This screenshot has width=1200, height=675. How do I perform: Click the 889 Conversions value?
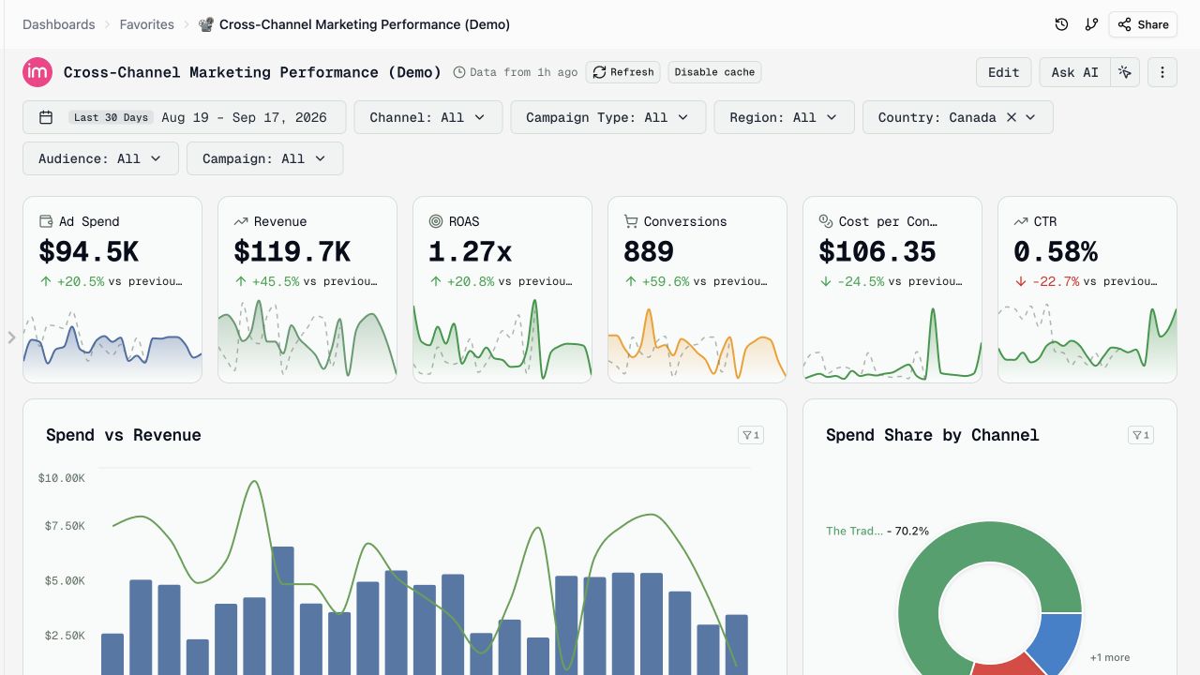pos(649,251)
